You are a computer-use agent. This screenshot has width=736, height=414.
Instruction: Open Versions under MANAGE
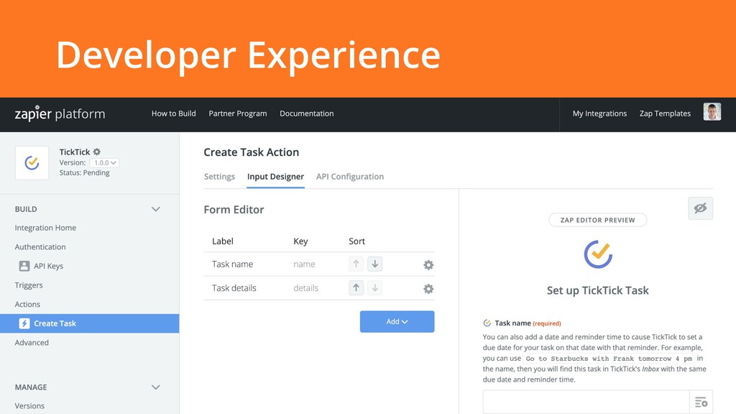(29, 406)
